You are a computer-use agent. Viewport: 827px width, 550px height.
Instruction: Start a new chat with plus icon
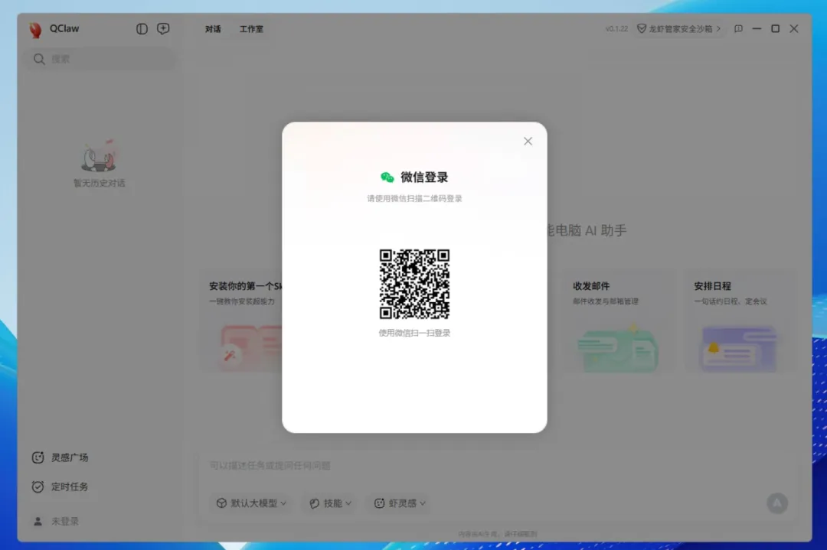click(164, 29)
